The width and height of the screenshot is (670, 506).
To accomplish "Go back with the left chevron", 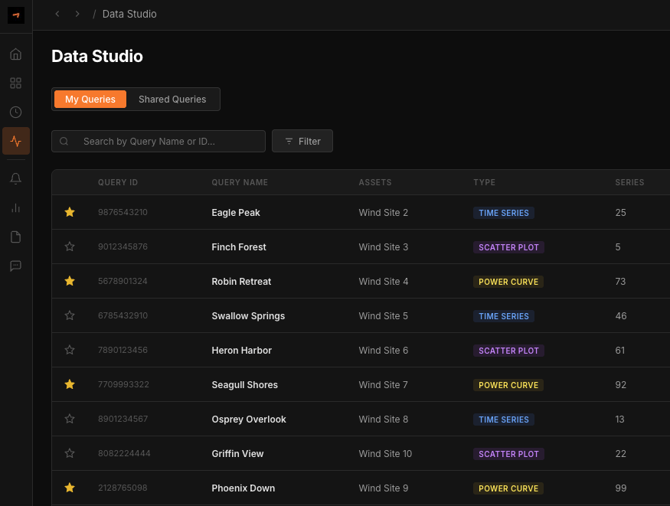I will (x=57, y=14).
